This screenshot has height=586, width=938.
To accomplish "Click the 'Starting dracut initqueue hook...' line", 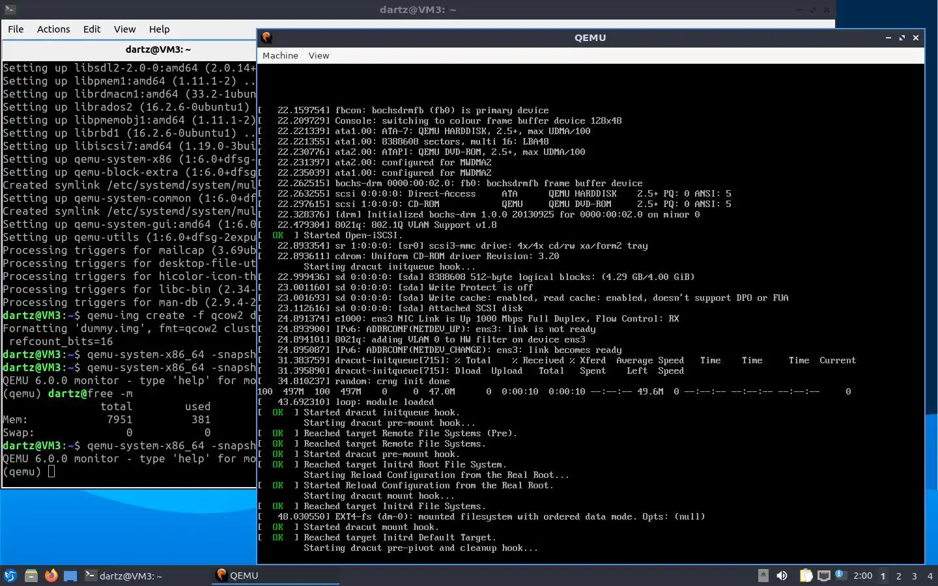I will click(389, 266).
